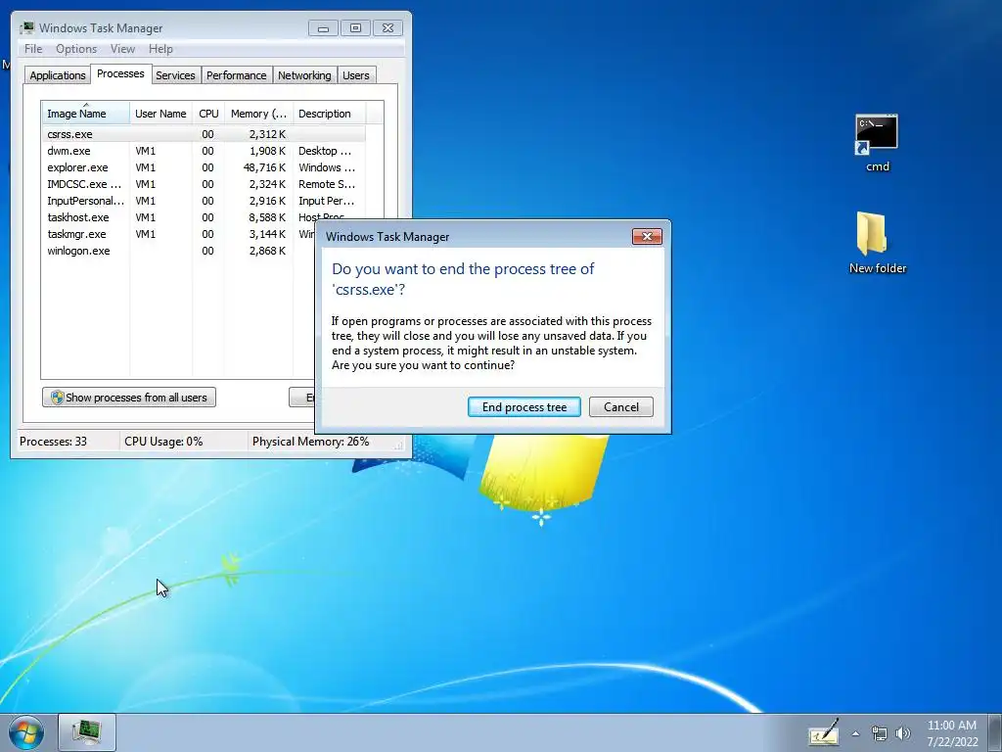Screen dimensions: 1002x752
Task: Click the Start orb on the taskbar
Action: pos(26,732)
